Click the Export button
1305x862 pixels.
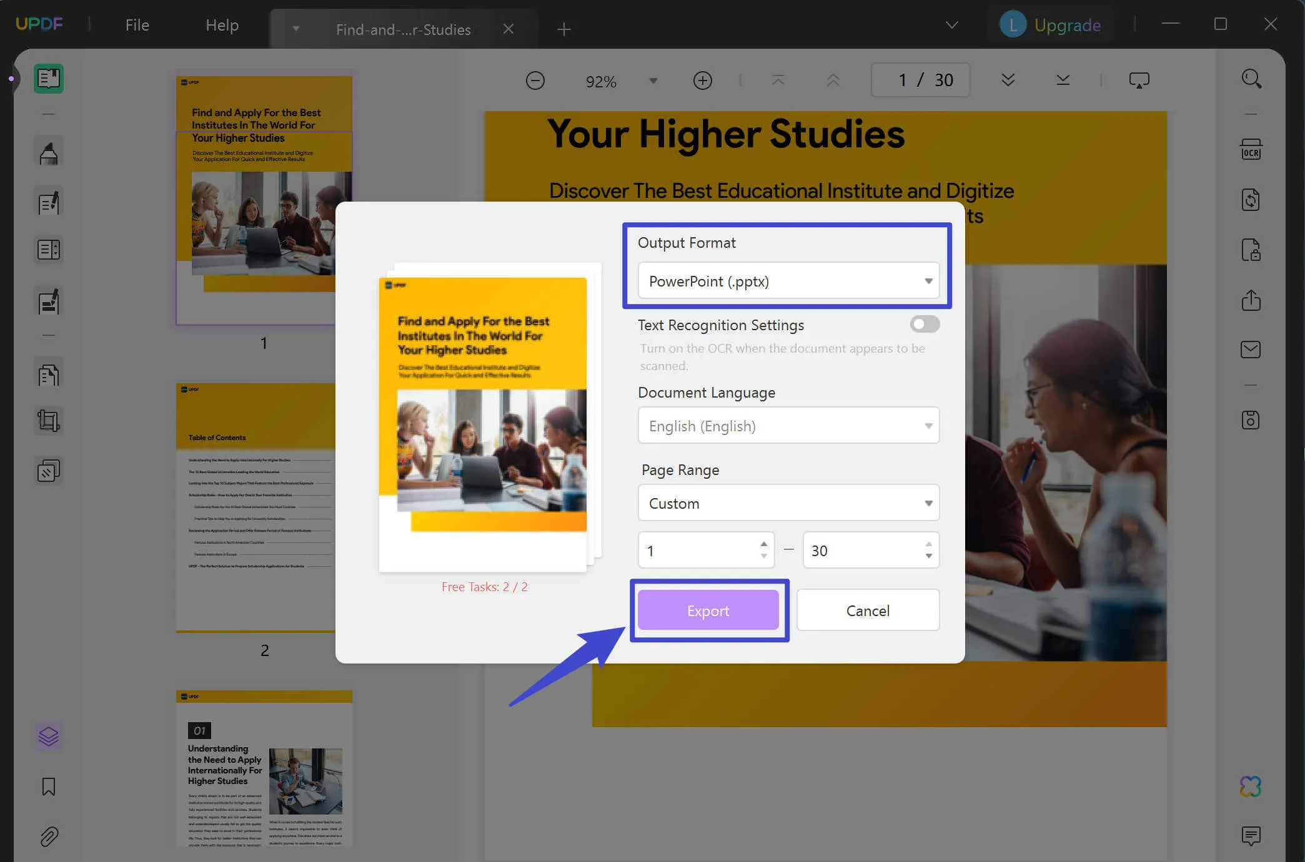[x=708, y=610]
